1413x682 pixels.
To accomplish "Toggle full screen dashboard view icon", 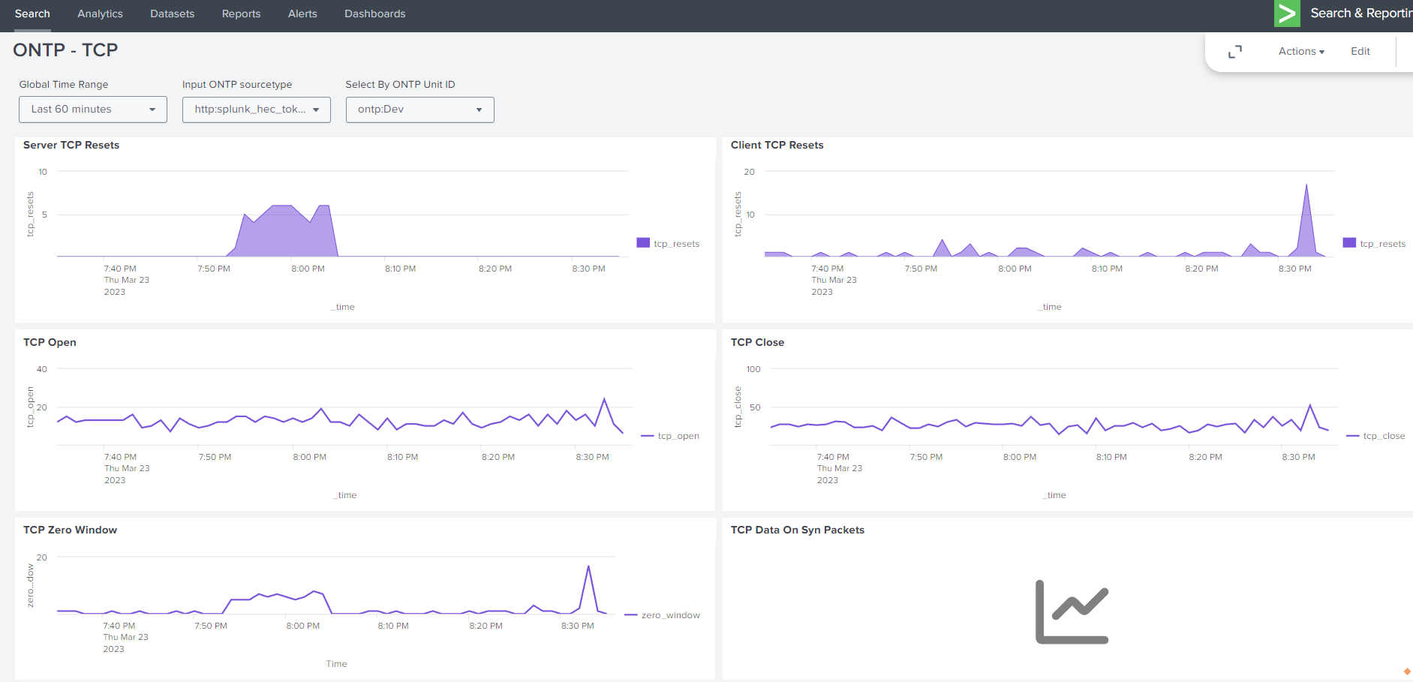I will (1235, 52).
